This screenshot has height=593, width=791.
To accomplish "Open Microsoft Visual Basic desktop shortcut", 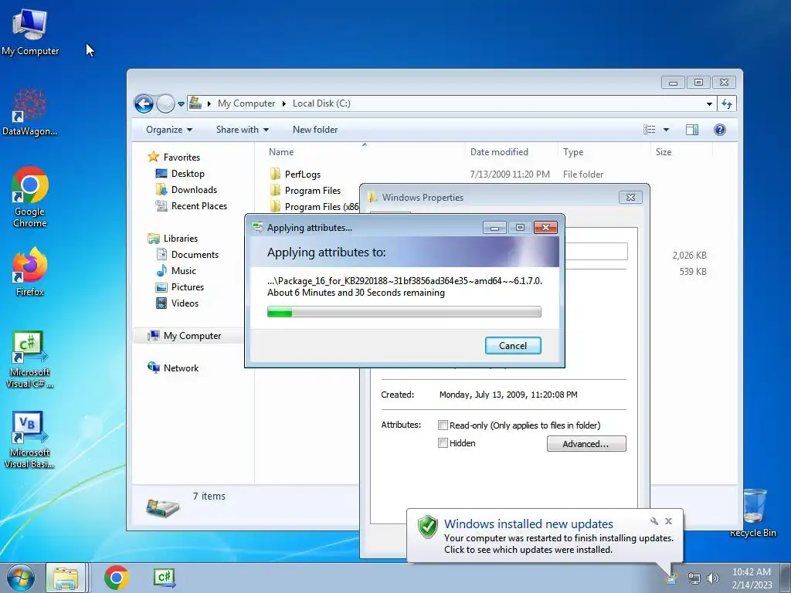I will 30,439.
